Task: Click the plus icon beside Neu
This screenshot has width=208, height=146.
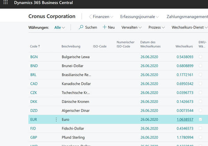Action: click(x=105, y=27)
